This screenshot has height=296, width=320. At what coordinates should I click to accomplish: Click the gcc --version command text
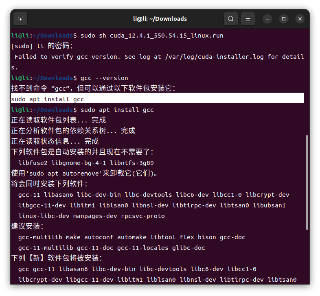pyautogui.click(x=104, y=78)
